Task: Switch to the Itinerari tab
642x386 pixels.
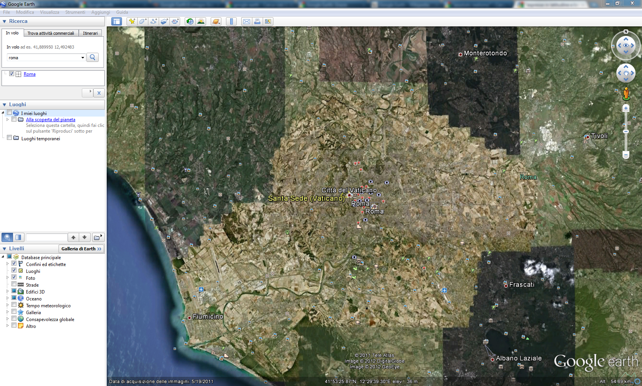Action: click(x=90, y=33)
